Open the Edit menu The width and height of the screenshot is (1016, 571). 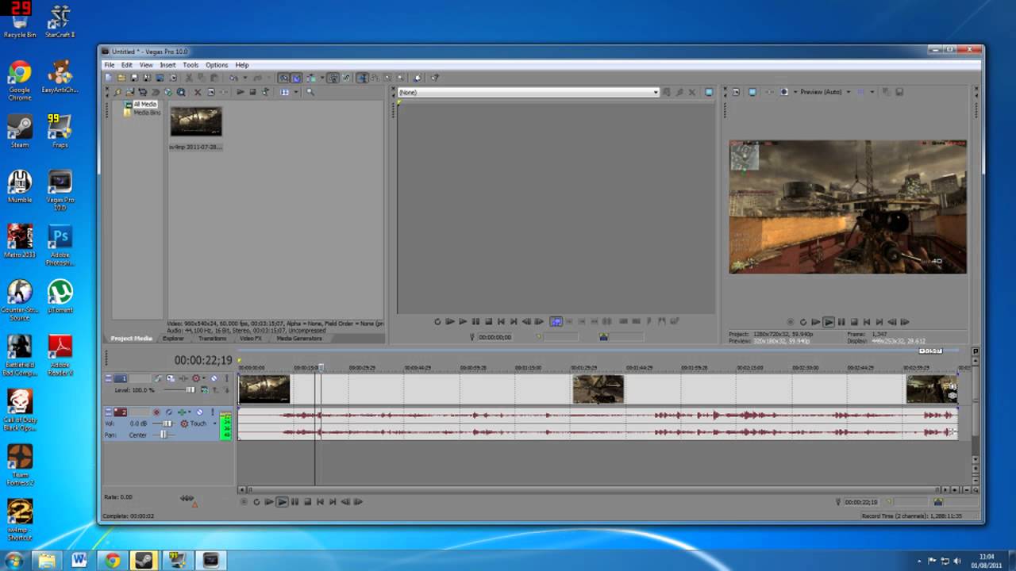[x=127, y=65]
